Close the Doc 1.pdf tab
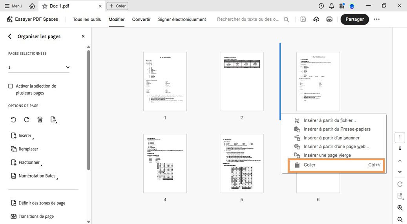The image size is (407, 224). (x=100, y=6)
